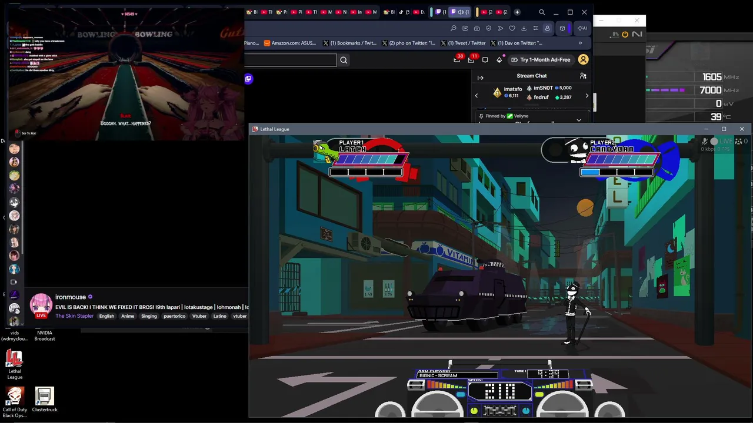The image size is (753, 423).
Task: Open Twitch whispers speech bubble icon
Action: [x=485, y=60]
